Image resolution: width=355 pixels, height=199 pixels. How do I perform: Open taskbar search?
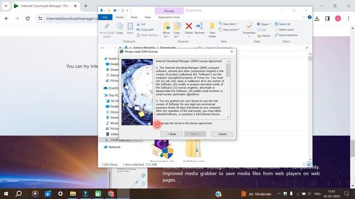[x=19, y=194]
